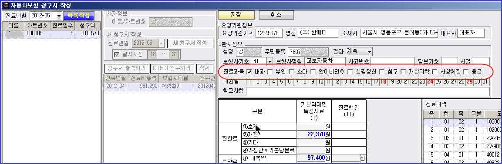Expand the 결과 계속 dropdown
The width and height of the screenshot is (502, 164).
pos(370,51)
